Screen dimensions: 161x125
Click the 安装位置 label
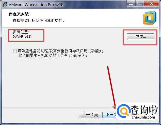coord(21,32)
